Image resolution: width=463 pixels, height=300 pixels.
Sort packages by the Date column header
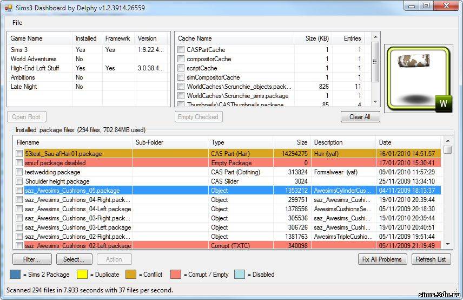[x=408, y=142]
